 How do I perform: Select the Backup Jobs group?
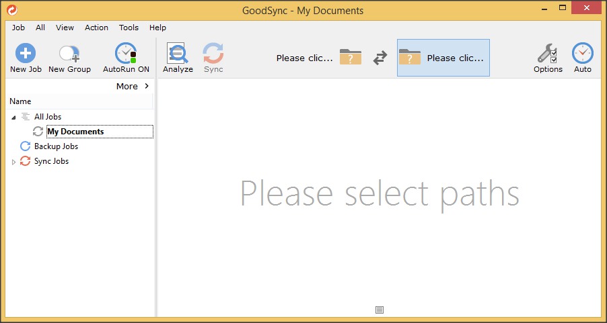click(56, 146)
